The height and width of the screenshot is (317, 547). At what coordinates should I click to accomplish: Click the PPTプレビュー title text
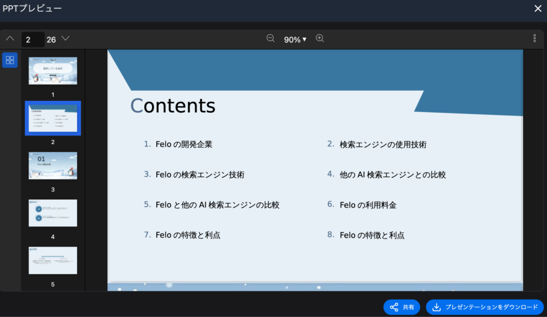pos(32,8)
